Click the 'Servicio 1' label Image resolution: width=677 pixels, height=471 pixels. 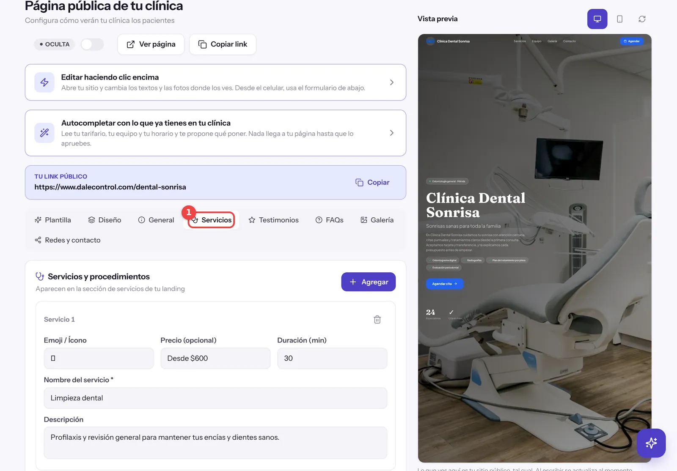tap(59, 320)
